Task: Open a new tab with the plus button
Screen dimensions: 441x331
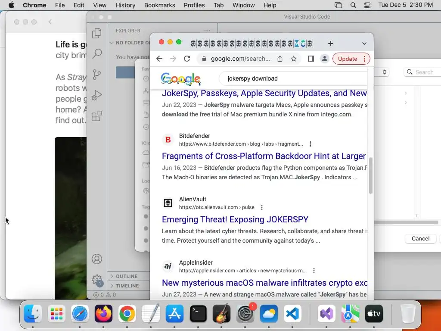Action: pyautogui.click(x=331, y=44)
